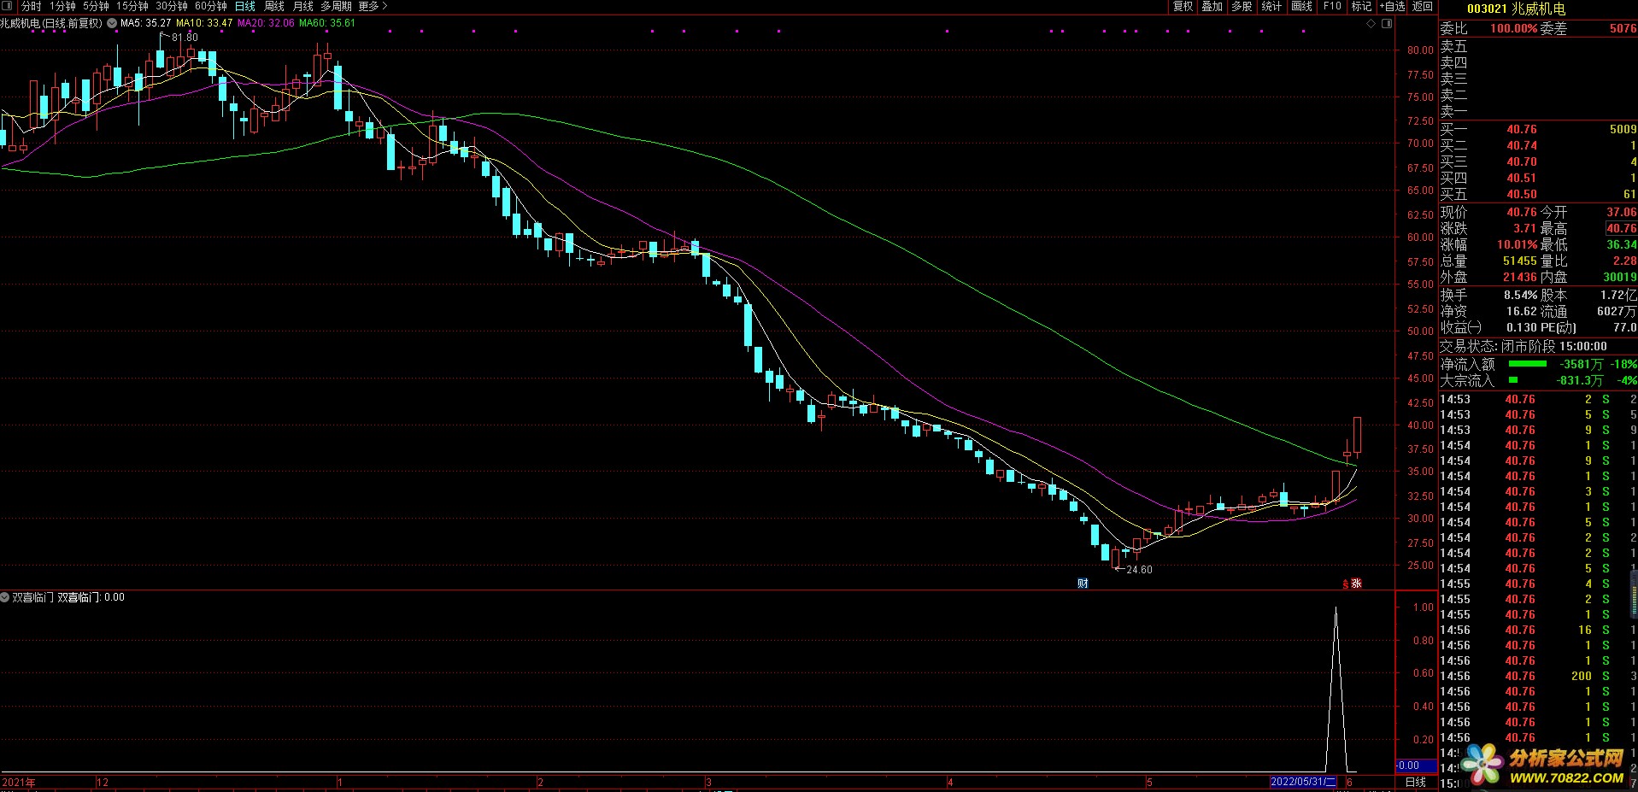Click the 财 financial report marker
The image size is (1638, 792).
tap(1083, 584)
